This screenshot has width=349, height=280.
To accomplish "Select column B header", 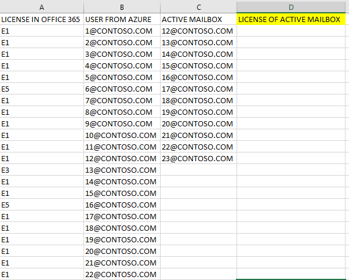I will pyautogui.click(x=122, y=8).
